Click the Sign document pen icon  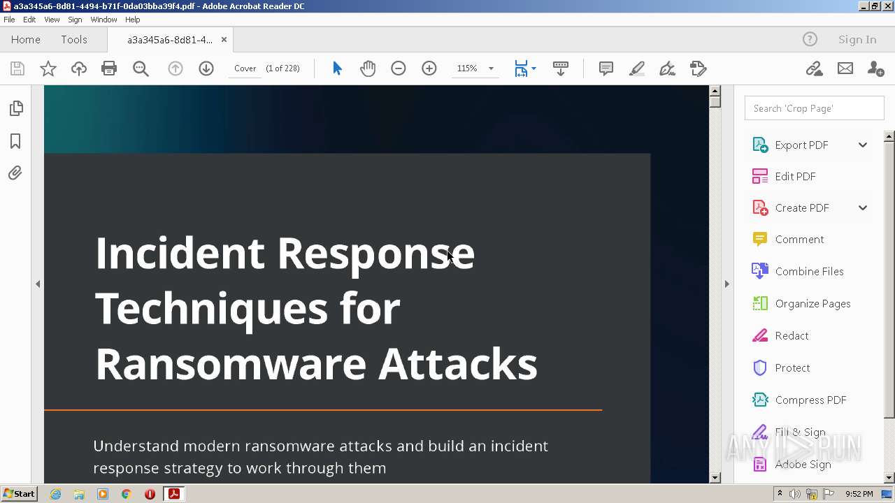click(x=667, y=68)
